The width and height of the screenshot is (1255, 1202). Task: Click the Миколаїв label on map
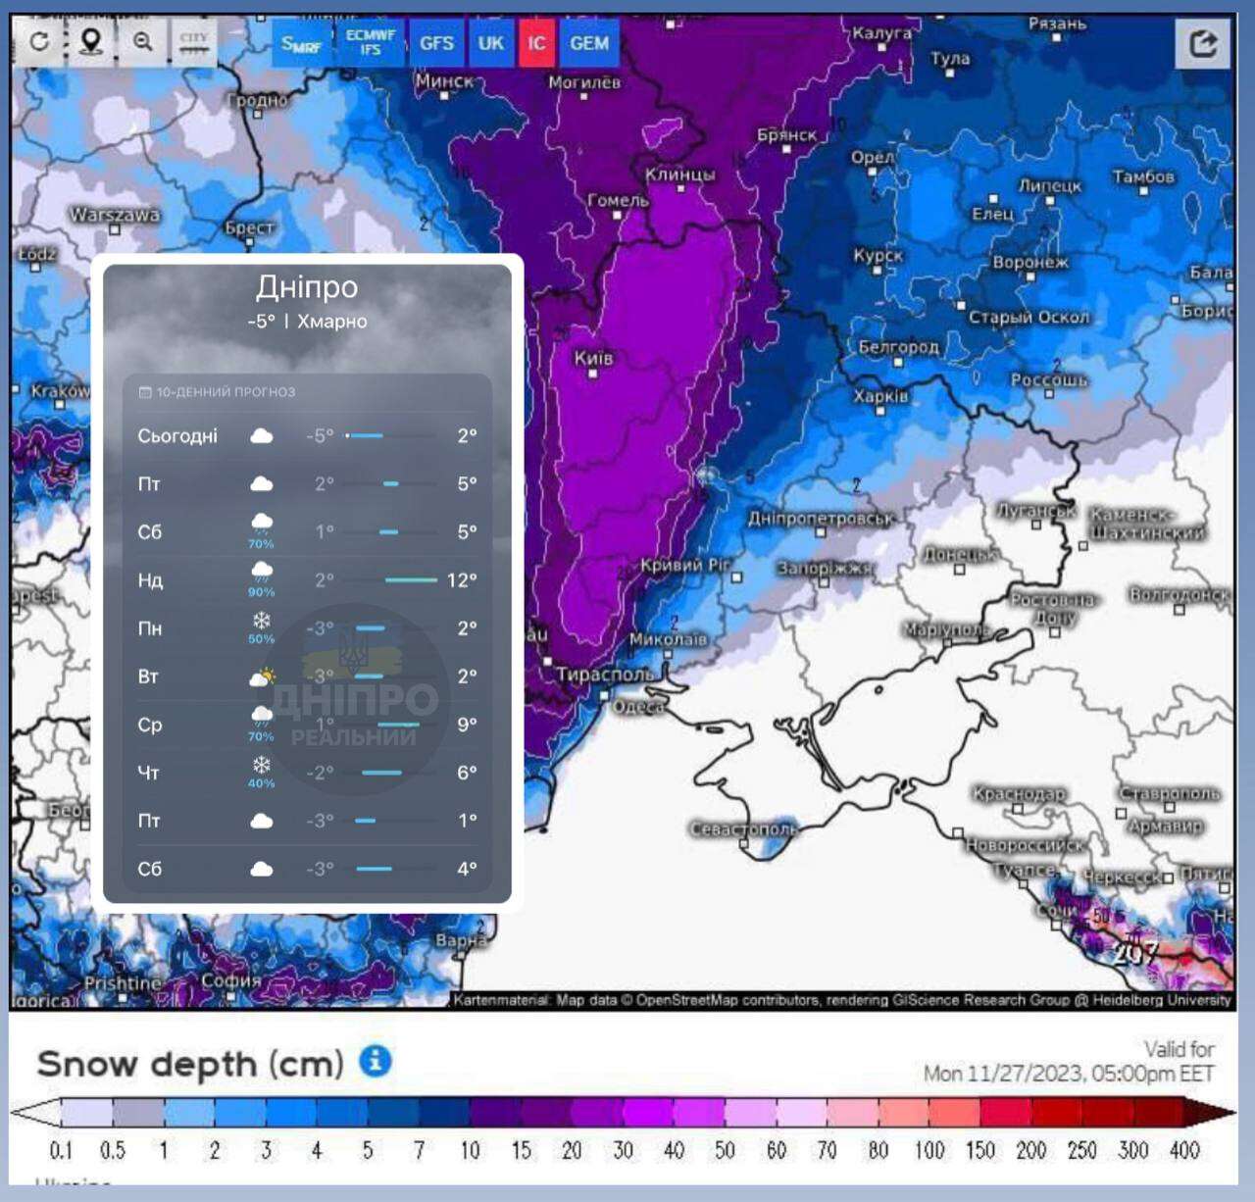coord(667,639)
